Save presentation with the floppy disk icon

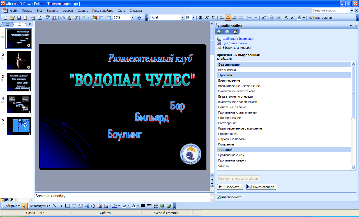point(19,18)
